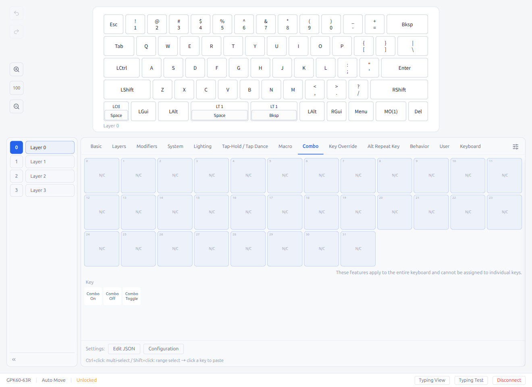This screenshot has height=387, width=532.
Task: Zoom out using the magnifier minus icon
Action: (16, 106)
